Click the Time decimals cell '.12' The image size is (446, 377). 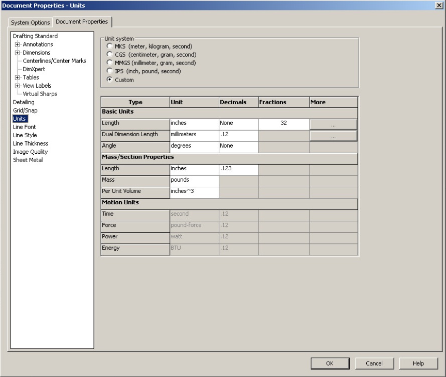[x=239, y=215]
